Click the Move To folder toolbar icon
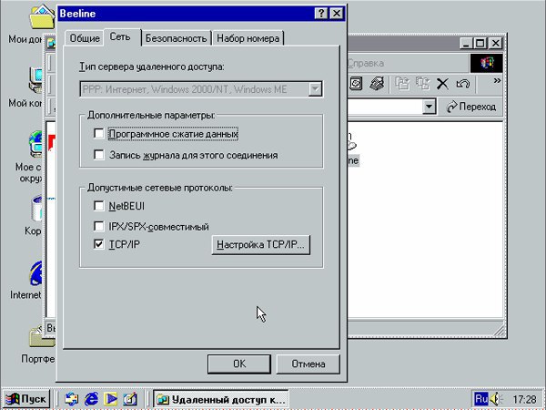The width and height of the screenshot is (546, 410). [402, 84]
